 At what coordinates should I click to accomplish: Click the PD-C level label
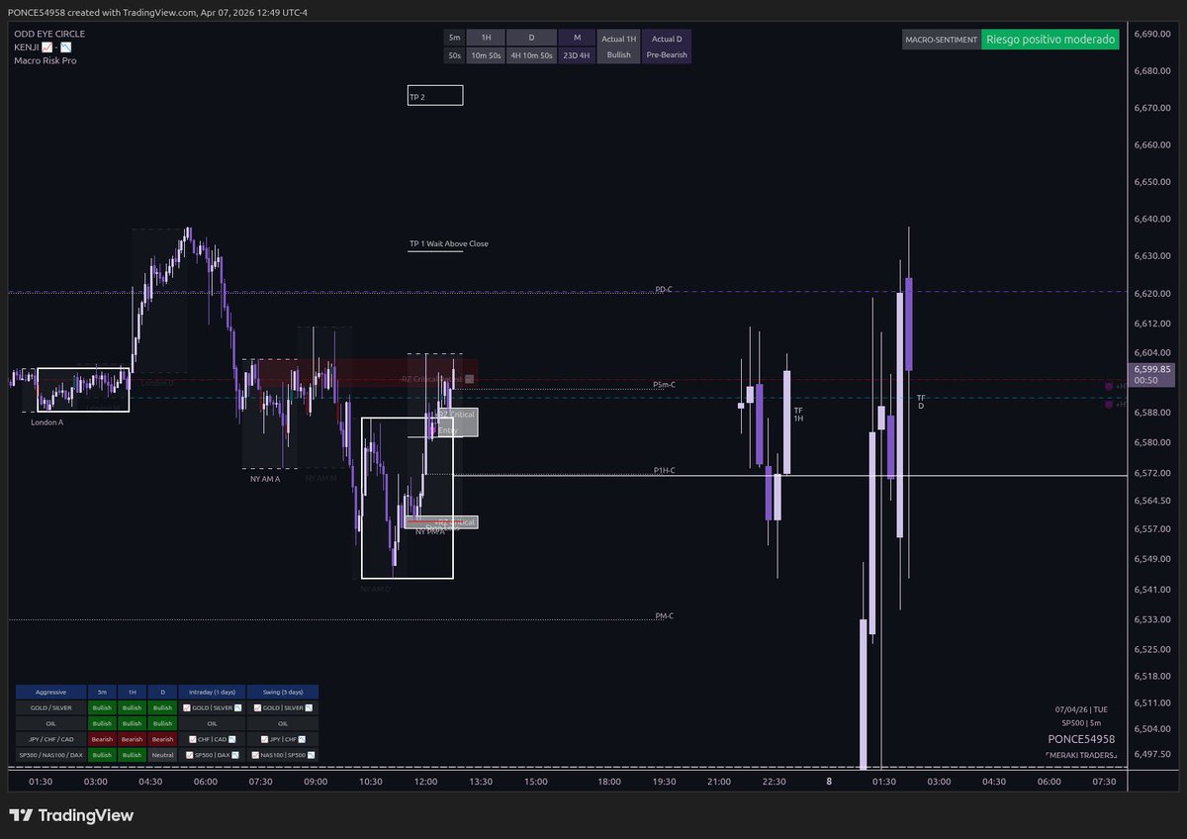click(664, 290)
